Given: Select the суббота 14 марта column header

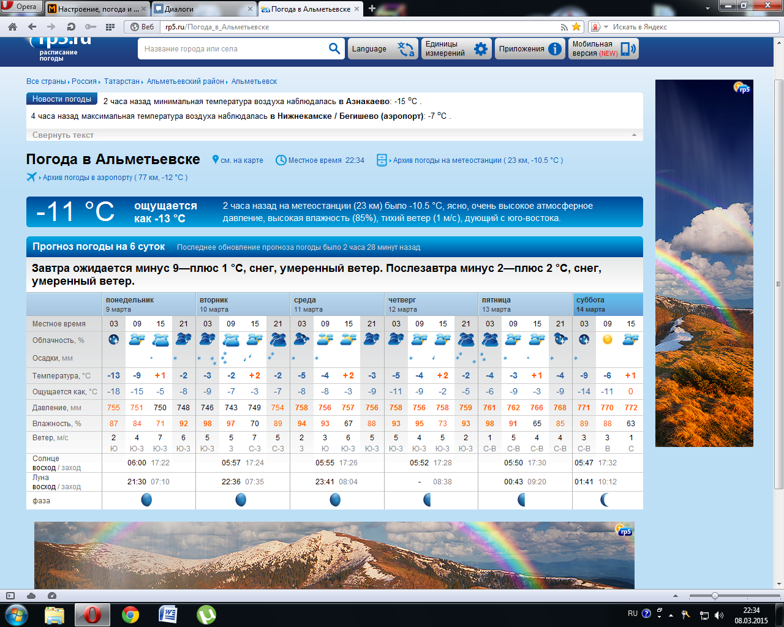Looking at the screenshot, I should click(607, 304).
